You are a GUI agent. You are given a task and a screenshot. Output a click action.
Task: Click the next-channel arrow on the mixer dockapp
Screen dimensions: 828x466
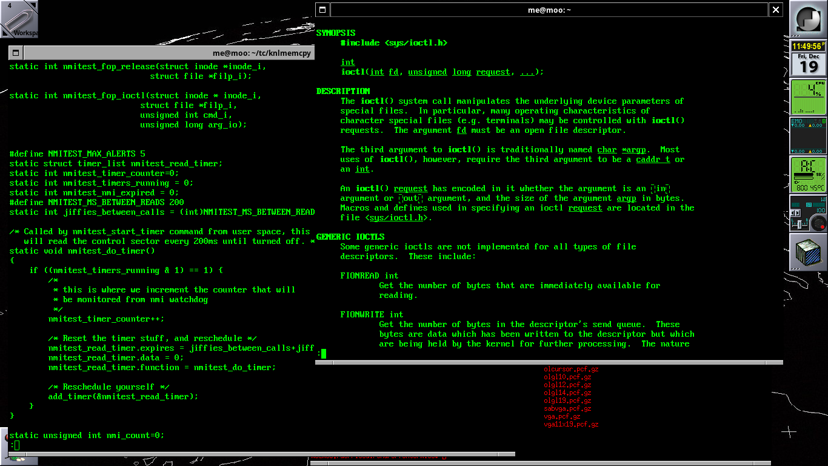(x=797, y=213)
